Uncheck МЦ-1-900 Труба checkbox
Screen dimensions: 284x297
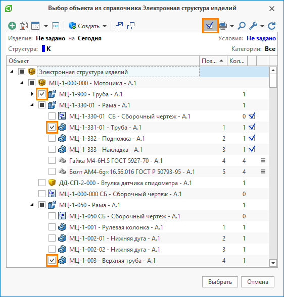point(42,94)
